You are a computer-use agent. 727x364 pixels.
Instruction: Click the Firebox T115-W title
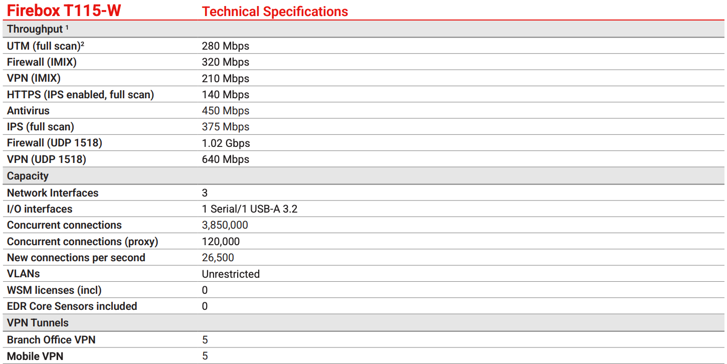(64, 11)
